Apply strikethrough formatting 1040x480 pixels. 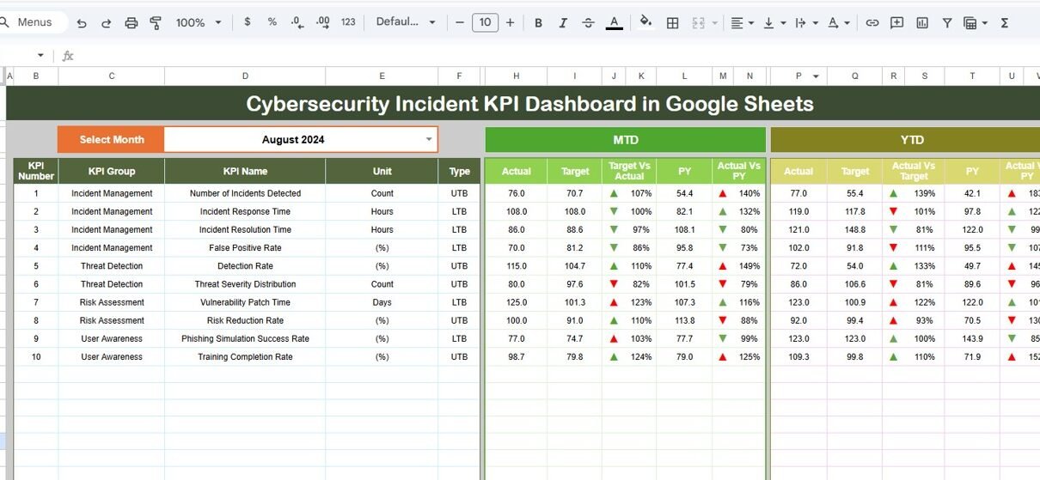588,23
